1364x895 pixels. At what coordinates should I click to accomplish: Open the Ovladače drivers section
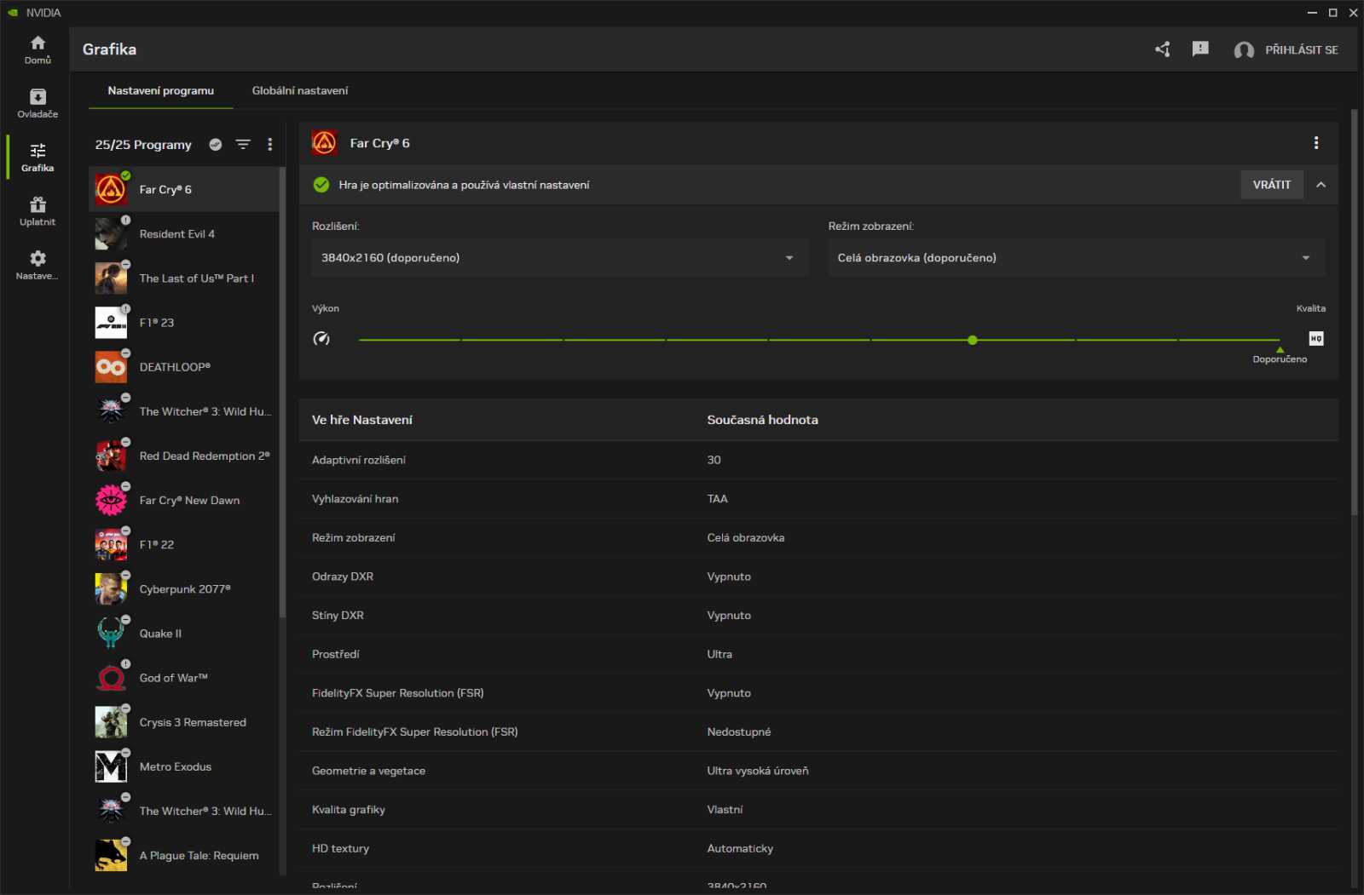[38, 103]
